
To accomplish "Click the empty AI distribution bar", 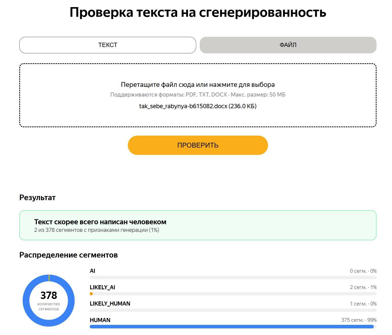I will tap(233, 277).
